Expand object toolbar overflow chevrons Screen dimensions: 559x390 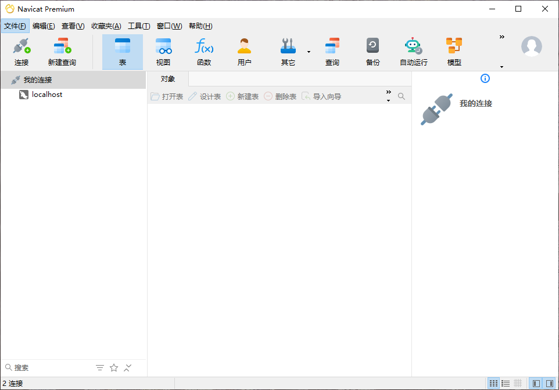click(x=389, y=92)
